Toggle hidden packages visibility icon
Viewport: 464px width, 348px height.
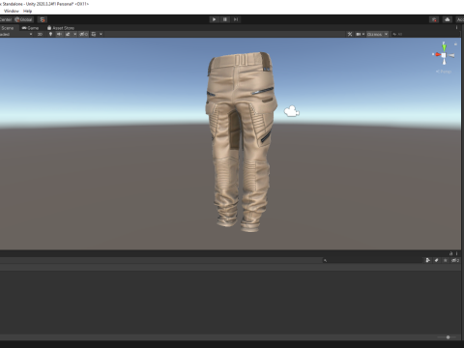[x=455, y=260]
